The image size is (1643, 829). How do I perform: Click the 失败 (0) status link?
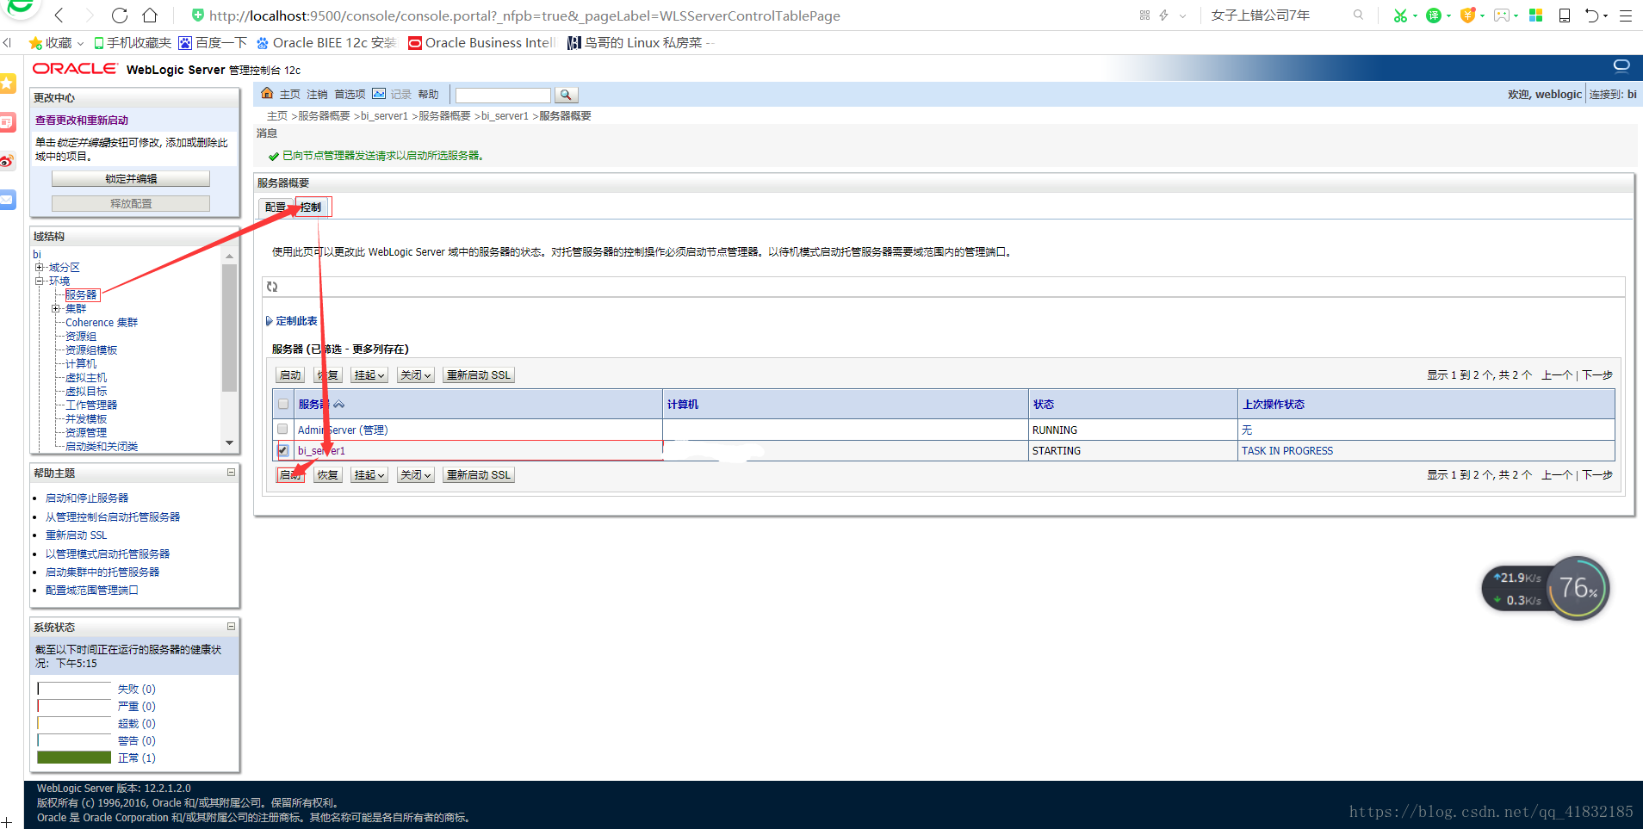click(137, 689)
